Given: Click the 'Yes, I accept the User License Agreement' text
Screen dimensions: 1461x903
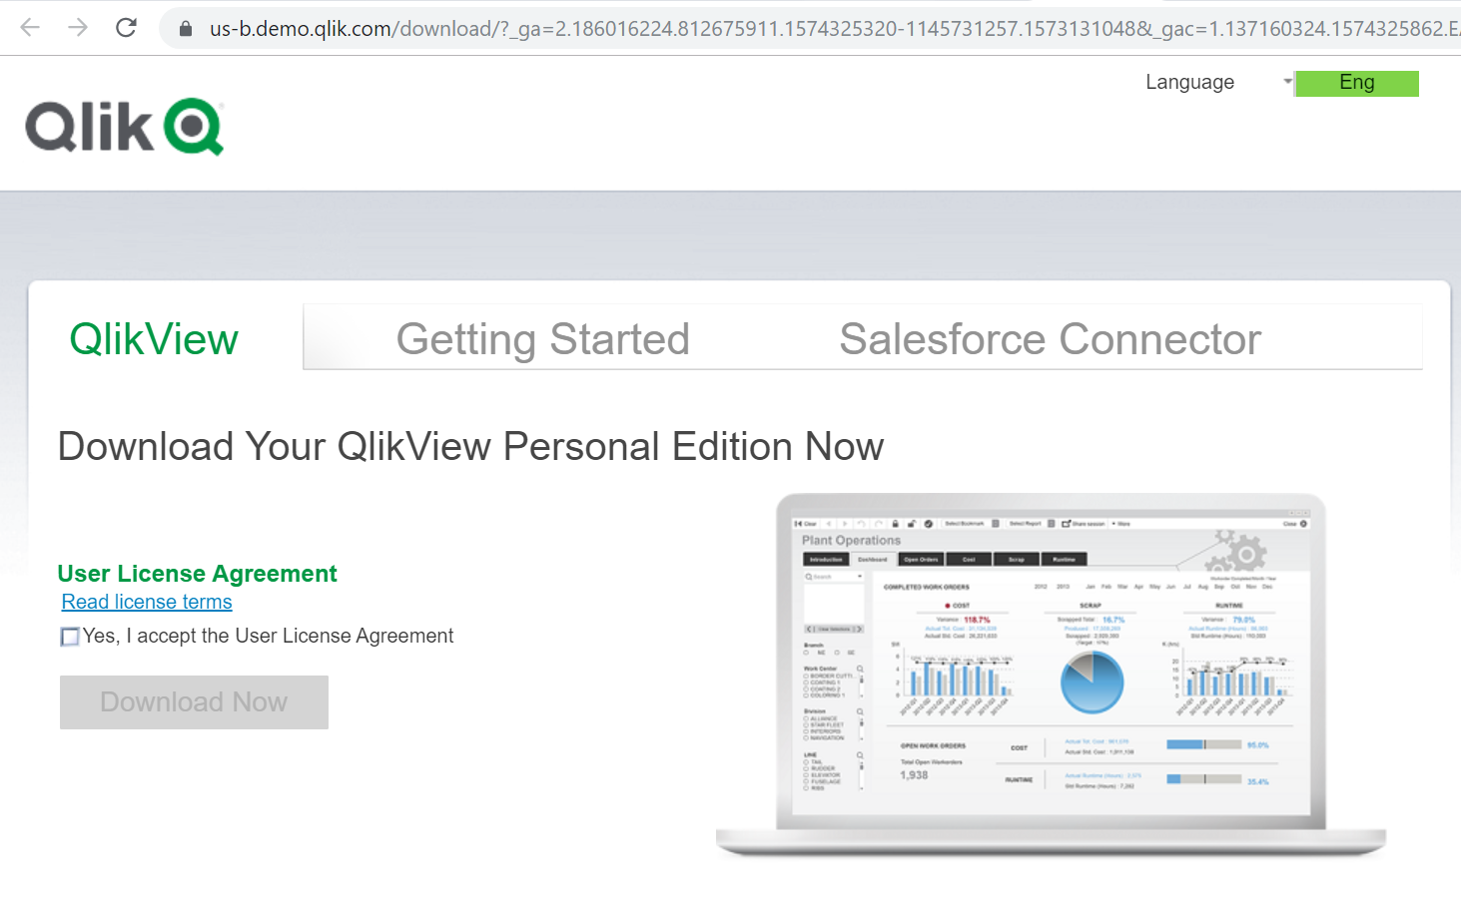Looking at the screenshot, I should coord(268,637).
